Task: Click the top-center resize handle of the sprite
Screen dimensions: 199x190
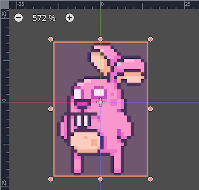Action: [100, 39]
